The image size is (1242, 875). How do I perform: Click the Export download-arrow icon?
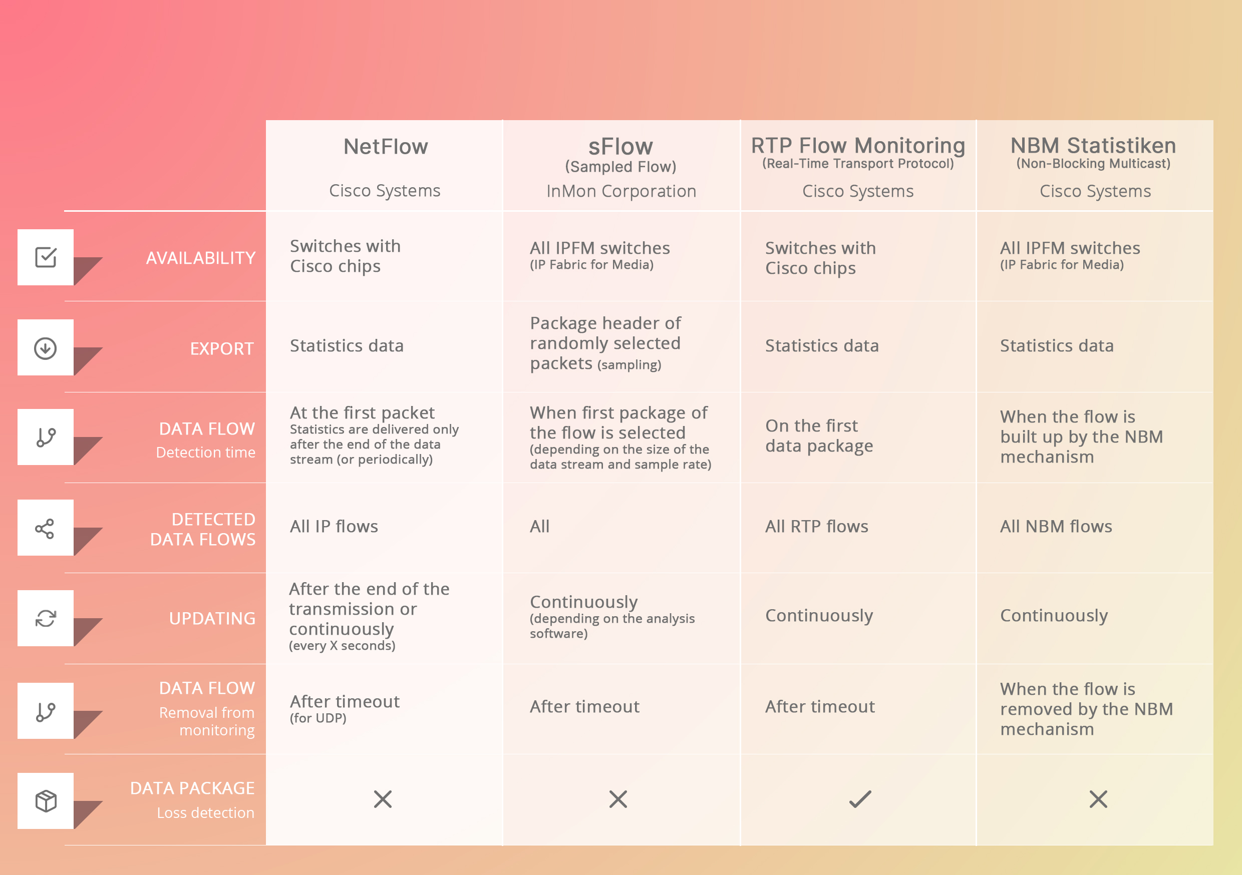pyautogui.click(x=46, y=348)
